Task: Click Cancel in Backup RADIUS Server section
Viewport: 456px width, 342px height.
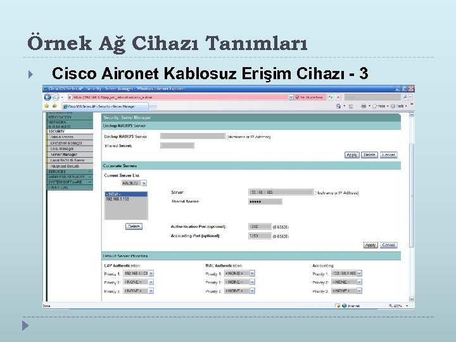Action: pyautogui.click(x=388, y=155)
